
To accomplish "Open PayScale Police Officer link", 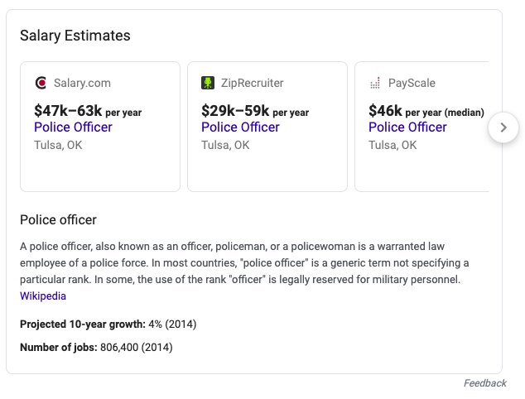I will click(x=407, y=127).
